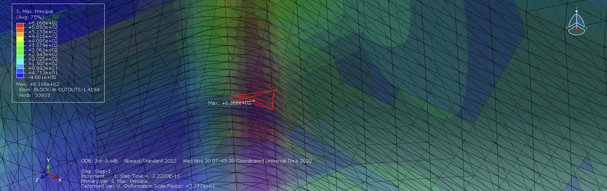Click the 'Elem: BLOCK-W-CUTOUTS-1.4194' legend line
Screen dimensions: 607x191
pos(59,90)
